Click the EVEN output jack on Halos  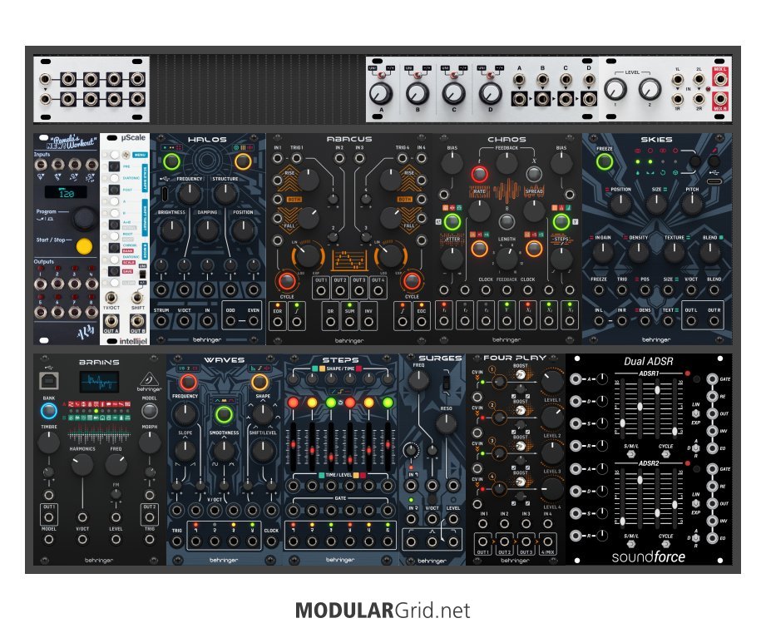[x=253, y=321]
